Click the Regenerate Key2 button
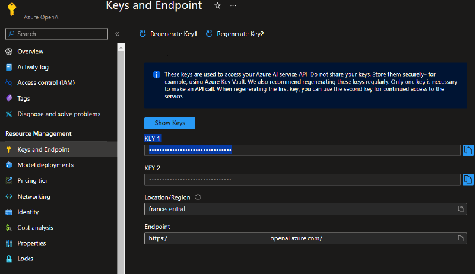475x274 pixels. click(235, 34)
